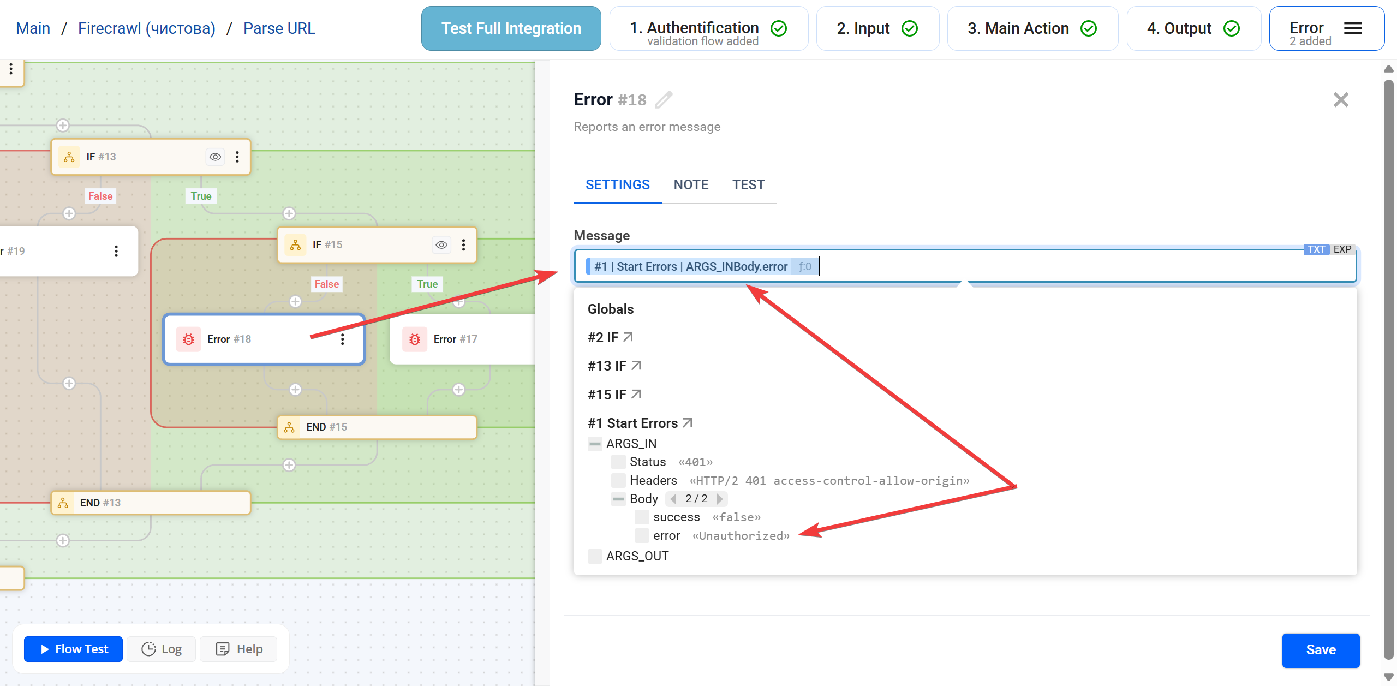Collapse the ARGS_IN tree node
This screenshot has width=1397, height=686.
pyautogui.click(x=595, y=444)
